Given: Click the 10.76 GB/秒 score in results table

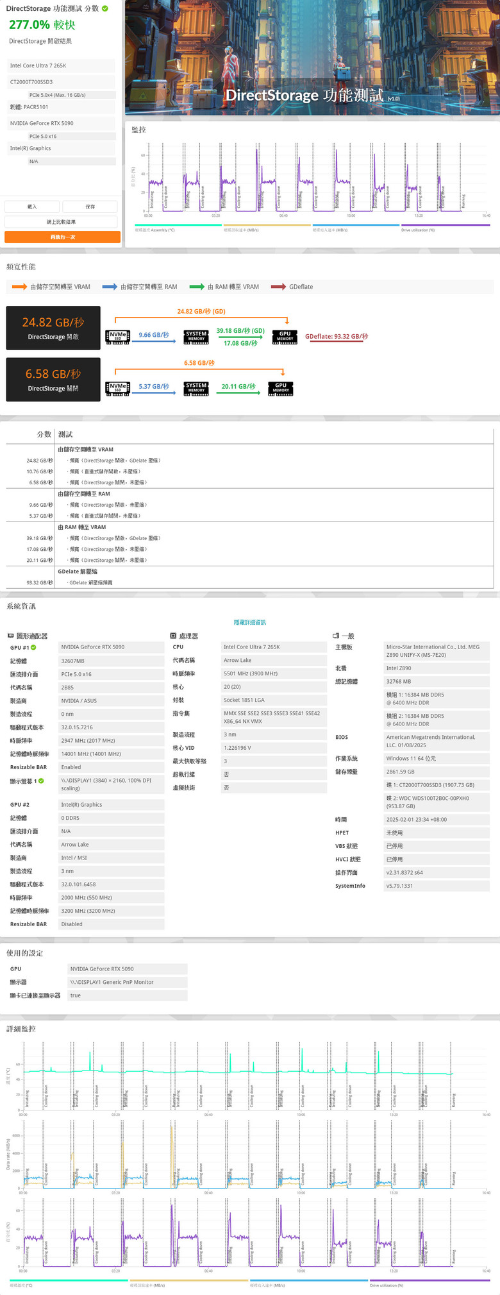Looking at the screenshot, I should (40, 471).
